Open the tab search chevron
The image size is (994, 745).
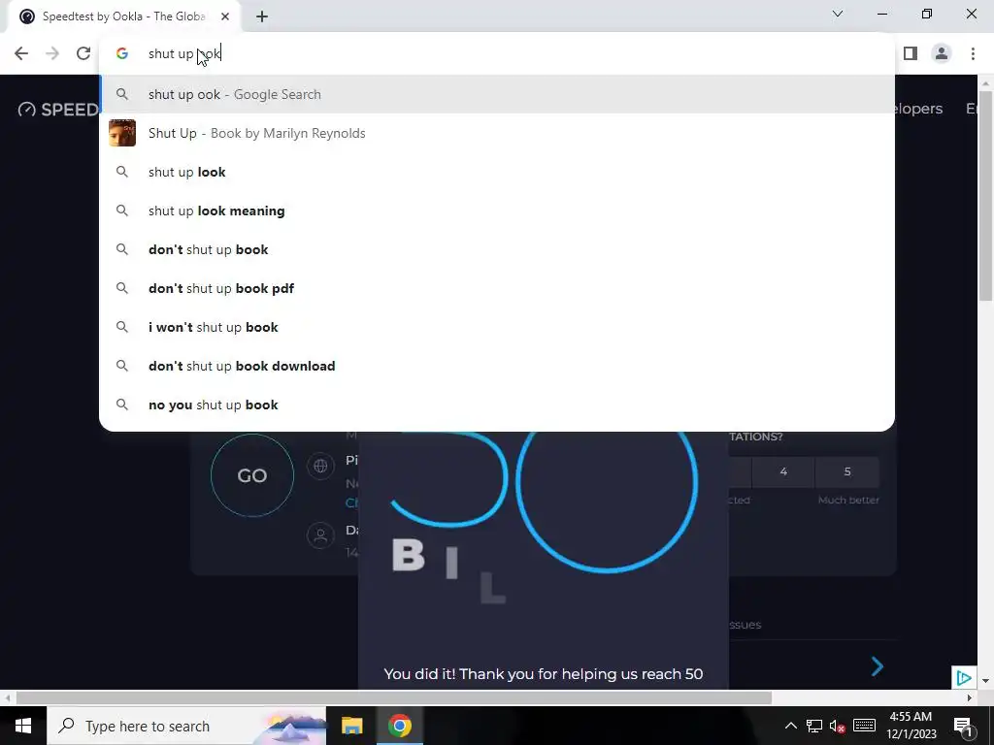[x=838, y=14]
